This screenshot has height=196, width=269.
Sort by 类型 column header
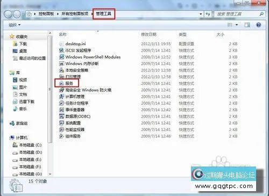182,34
